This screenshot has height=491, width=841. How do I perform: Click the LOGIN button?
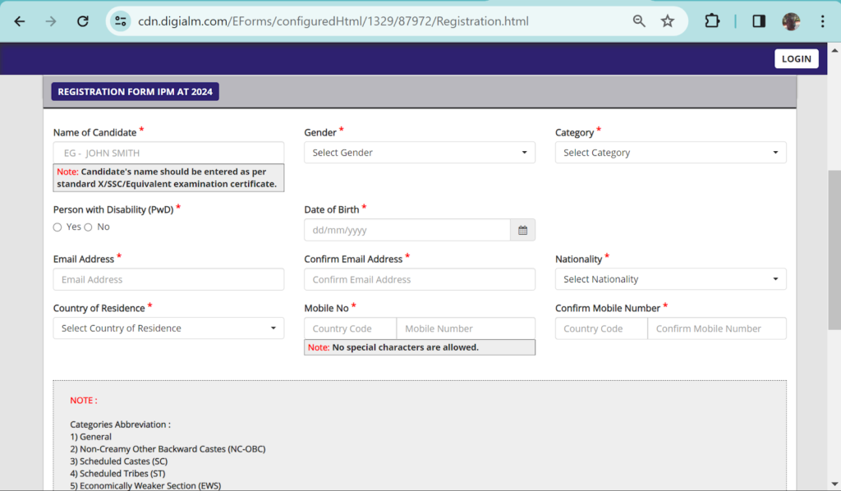pyautogui.click(x=796, y=58)
